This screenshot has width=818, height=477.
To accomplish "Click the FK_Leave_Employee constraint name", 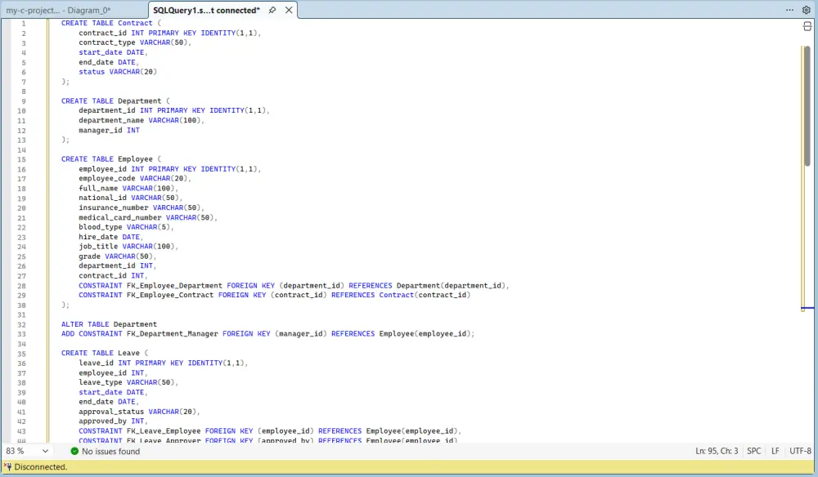I will pos(164,431).
